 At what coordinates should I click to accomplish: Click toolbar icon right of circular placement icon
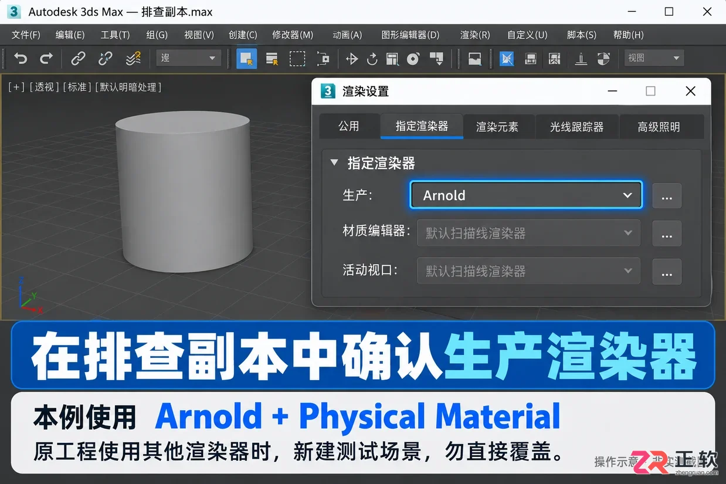(x=436, y=58)
